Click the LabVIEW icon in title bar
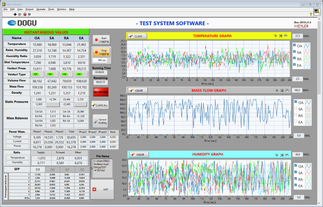 (4, 4)
